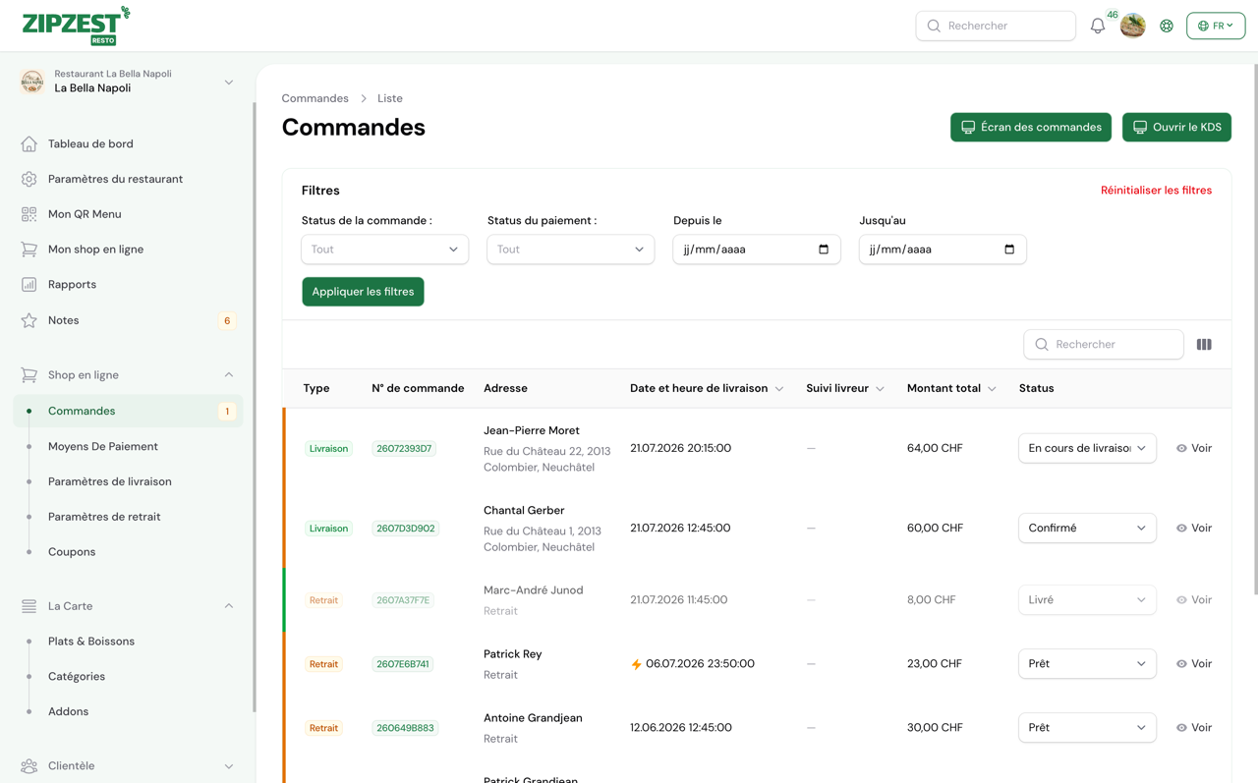Open the Status de la commande dropdown
This screenshot has width=1258, height=783.
[x=384, y=250]
